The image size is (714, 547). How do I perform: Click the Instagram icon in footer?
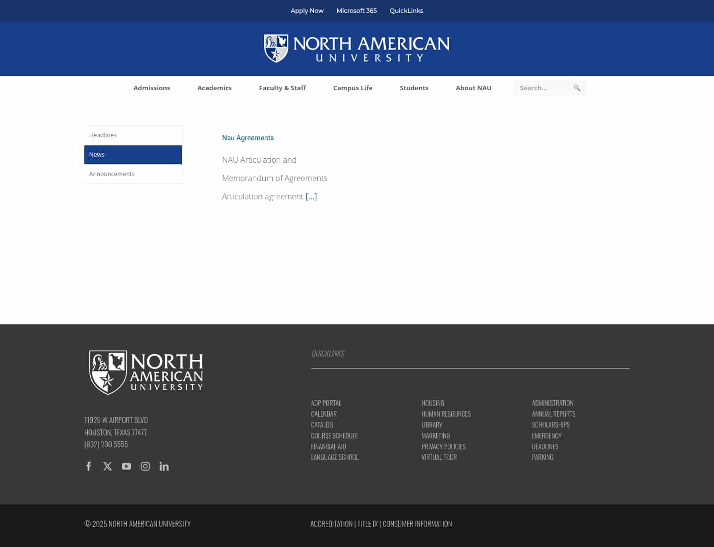pos(145,466)
